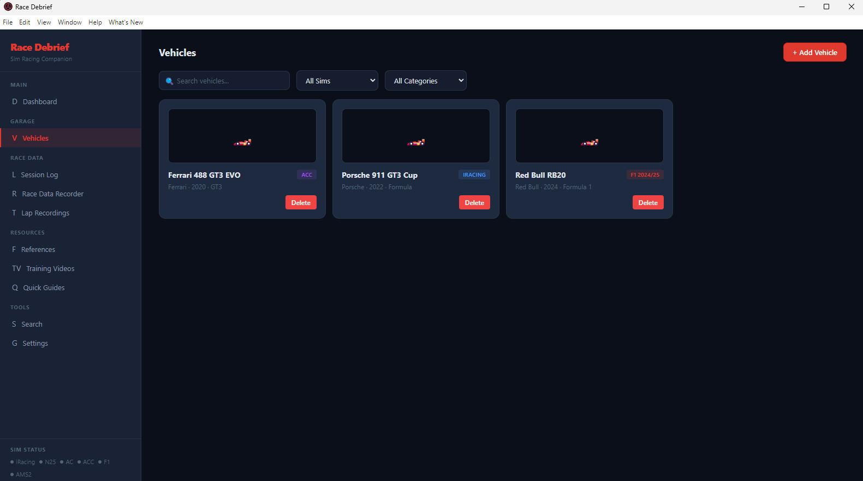The height and width of the screenshot is (481, 863).
Task: Click the 'Sim Racing Companion' tagline
Action: (x=41, y=59)
